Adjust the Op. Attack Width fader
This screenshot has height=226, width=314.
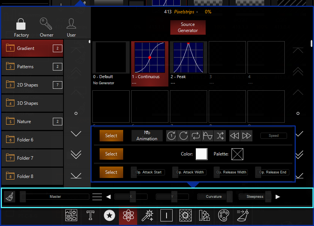(189, 172)
